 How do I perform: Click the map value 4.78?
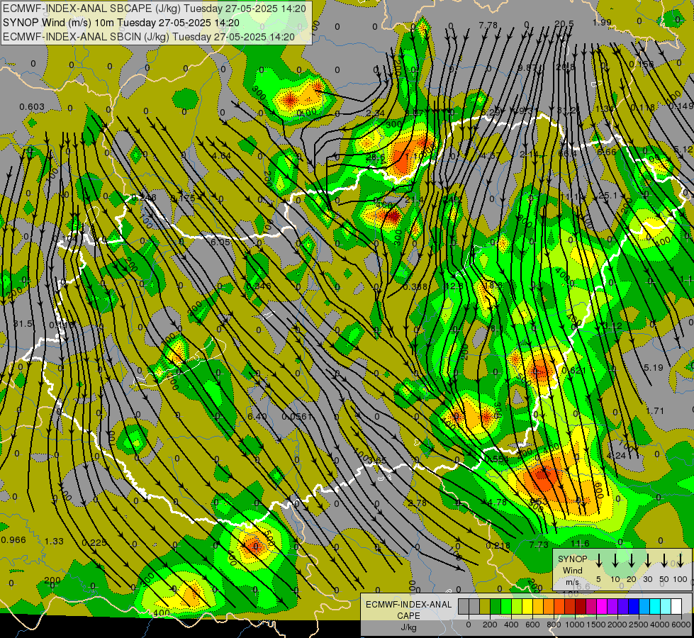click(x=497, y=503)
